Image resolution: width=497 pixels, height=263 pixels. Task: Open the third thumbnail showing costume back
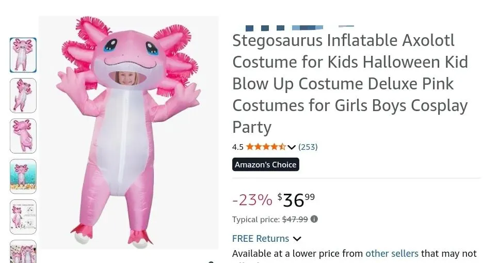(x=23, y=136)
